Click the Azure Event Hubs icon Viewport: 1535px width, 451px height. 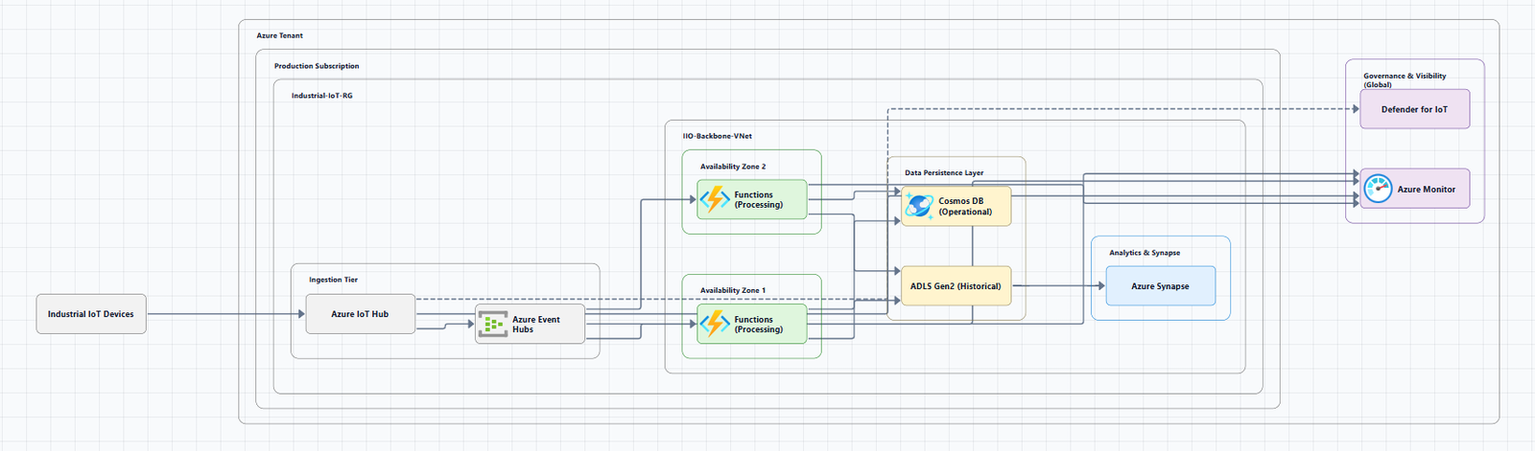point(493,325)
